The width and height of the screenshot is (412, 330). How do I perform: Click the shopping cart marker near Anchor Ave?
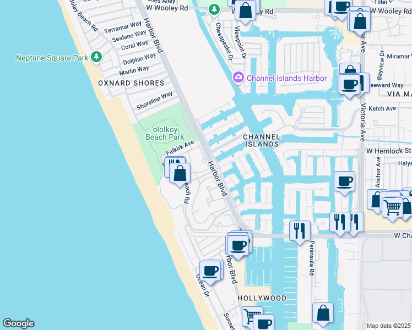[392, 207]
